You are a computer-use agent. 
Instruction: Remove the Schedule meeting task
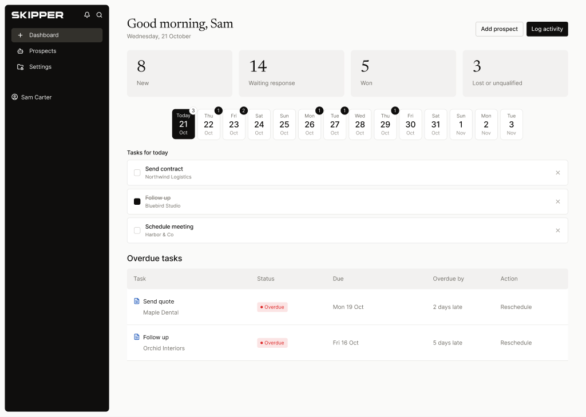(557, 230)
